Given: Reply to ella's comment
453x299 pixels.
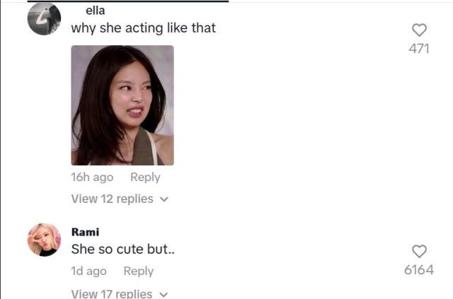Looking at the screenshot, I should [x=145, y=177].
